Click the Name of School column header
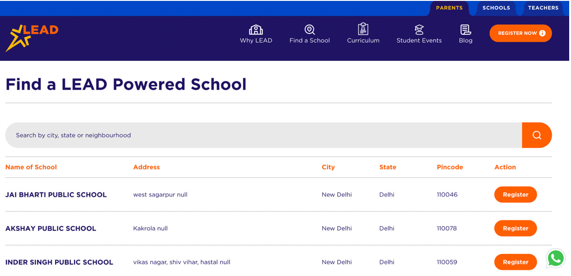This screenshot has width=571, height=276. [x=31, y=167]
